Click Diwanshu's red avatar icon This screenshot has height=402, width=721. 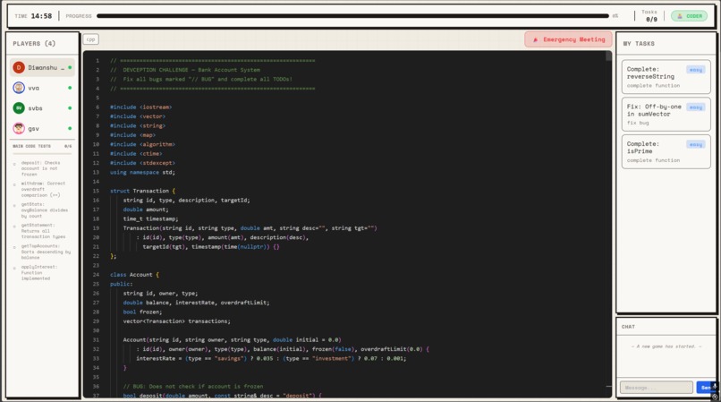point(19,68)
